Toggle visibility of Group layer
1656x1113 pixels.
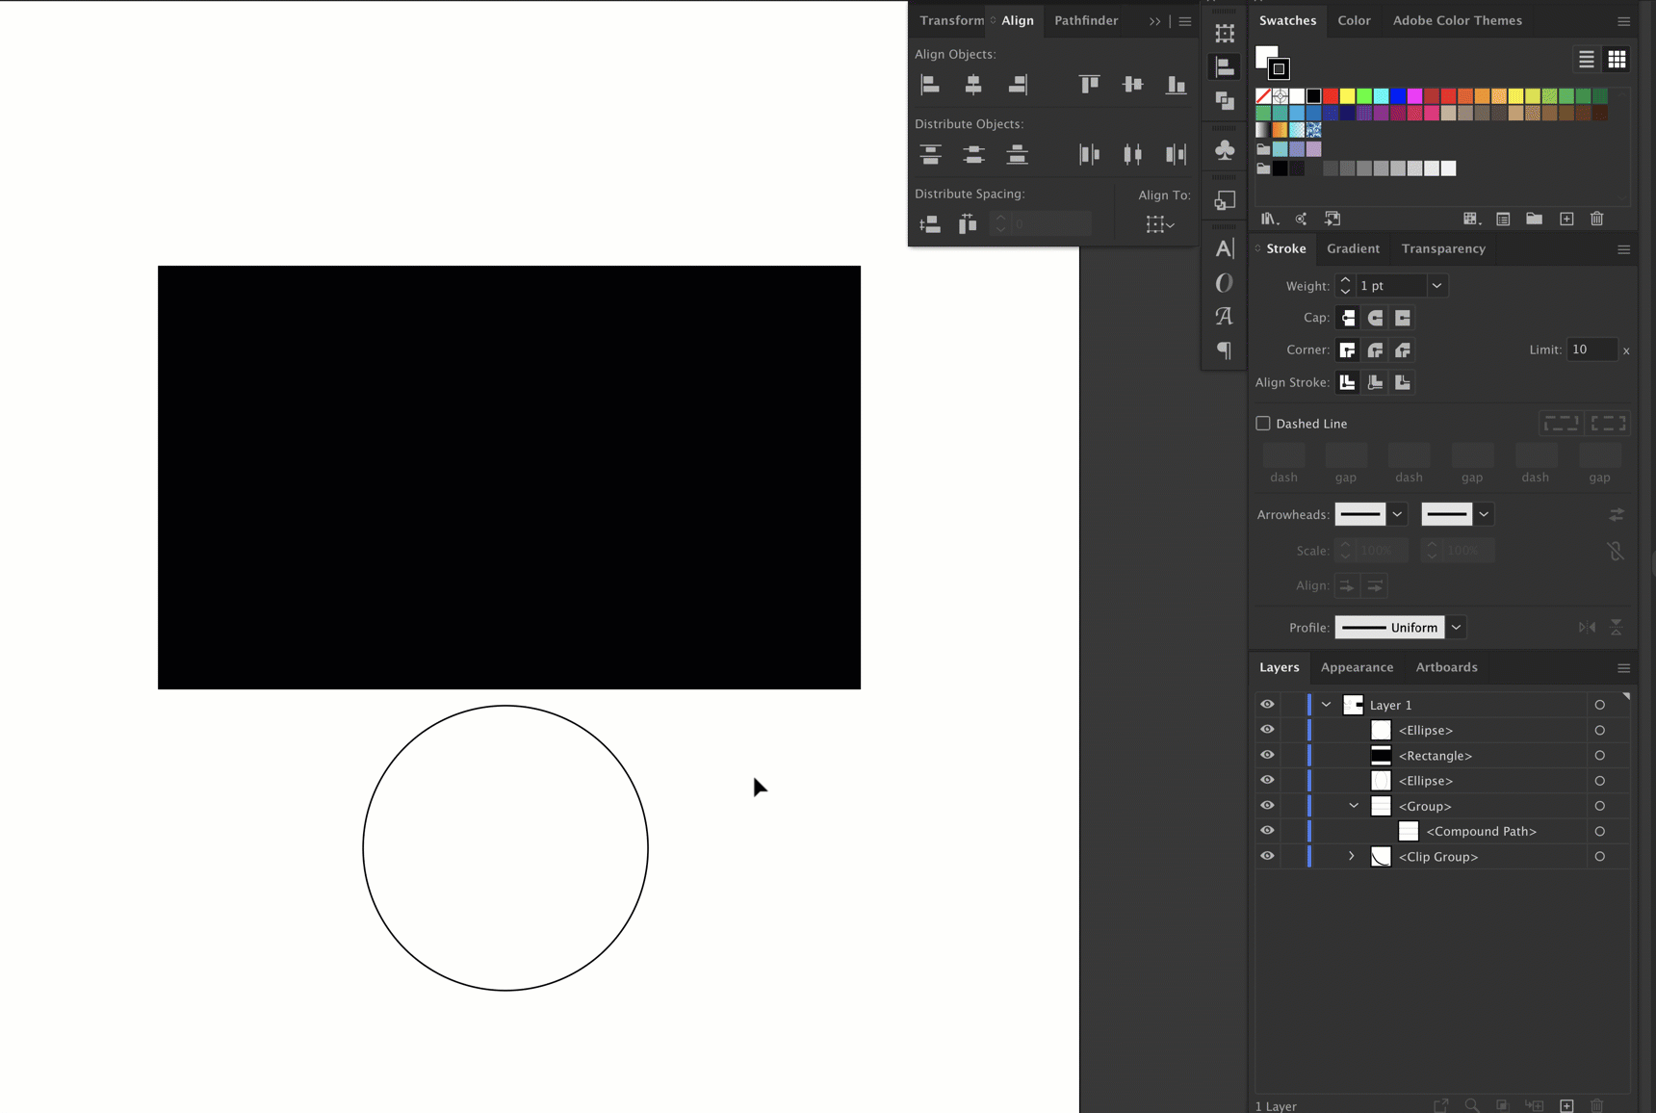pyautogui.click(x=1267, y=806)
